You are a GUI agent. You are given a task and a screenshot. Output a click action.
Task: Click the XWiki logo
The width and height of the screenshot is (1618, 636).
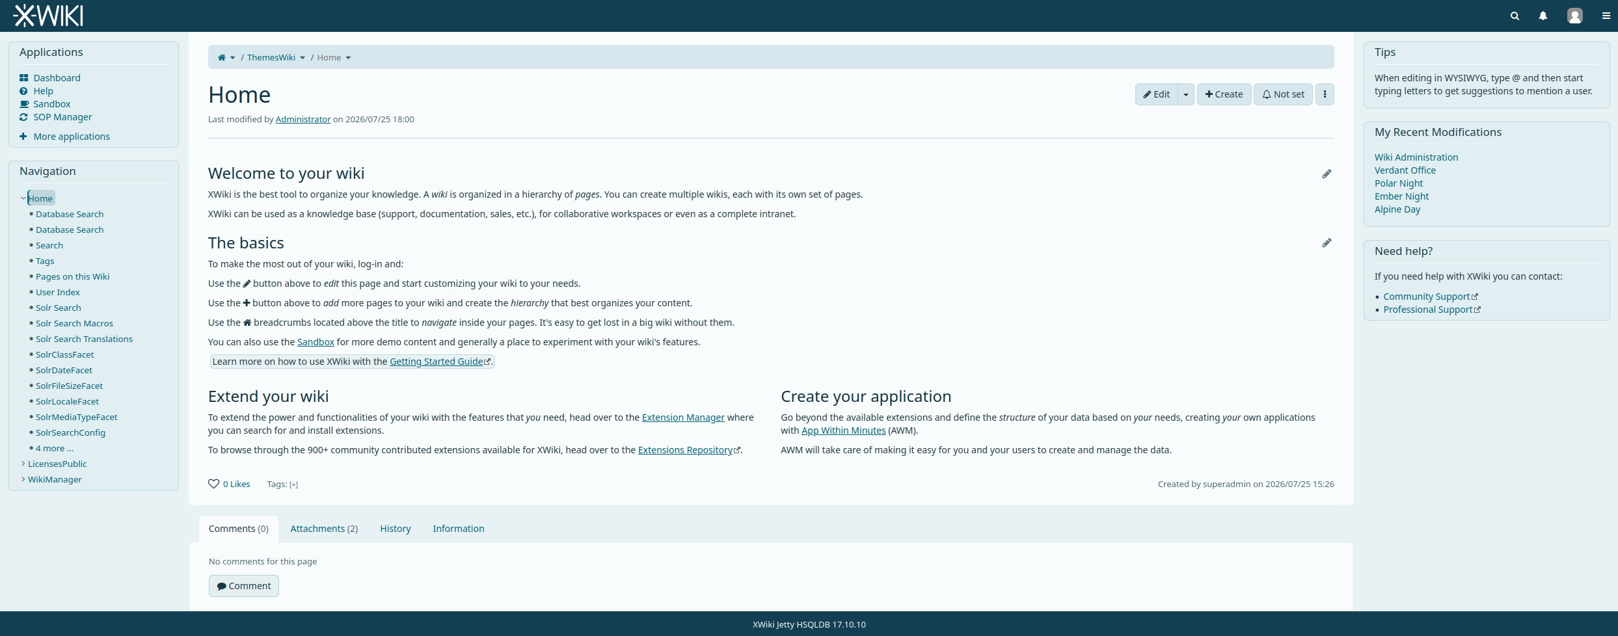pos(48,16)
